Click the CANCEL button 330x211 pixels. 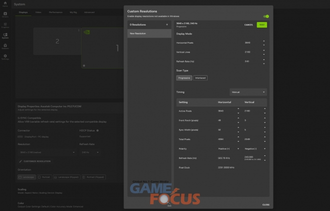pyautogui.click(x=248, y=24)
